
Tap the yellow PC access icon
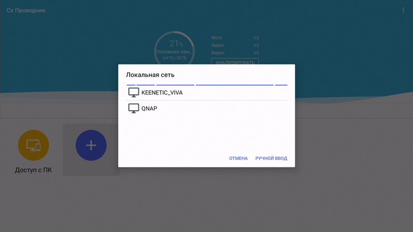pyautogui.click(x=34, y=145)
